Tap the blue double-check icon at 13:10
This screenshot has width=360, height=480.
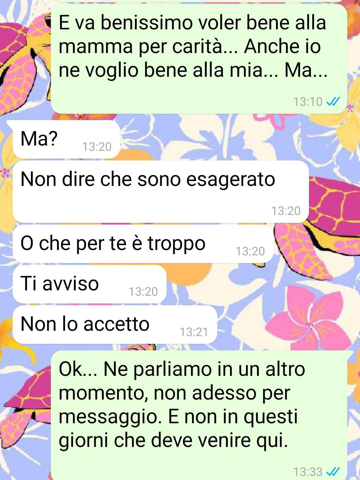[x=333, y=101]
